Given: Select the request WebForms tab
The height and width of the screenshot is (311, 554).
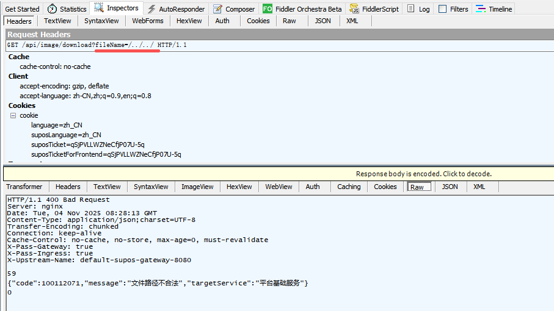Looking at the screenshot, I should click(x=148, y=21).
